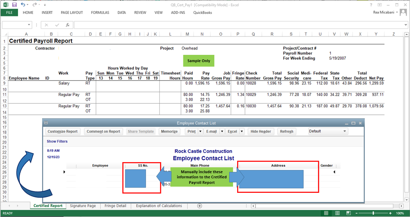Open the E-mail dropdown arrow

[x=222, y=131]
